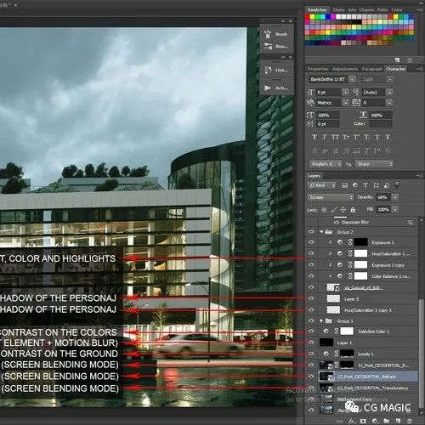Select the Levels 1 layer
425x425 pixels.
click(365, 354)
